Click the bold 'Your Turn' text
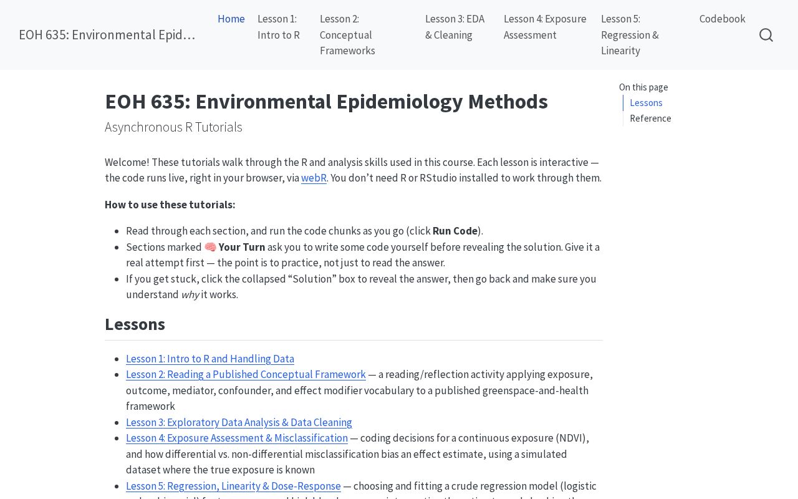 242,247
